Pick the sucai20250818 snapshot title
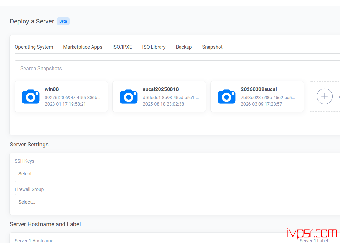The width and height of the screenshot is (340, 243). [160, 89]
